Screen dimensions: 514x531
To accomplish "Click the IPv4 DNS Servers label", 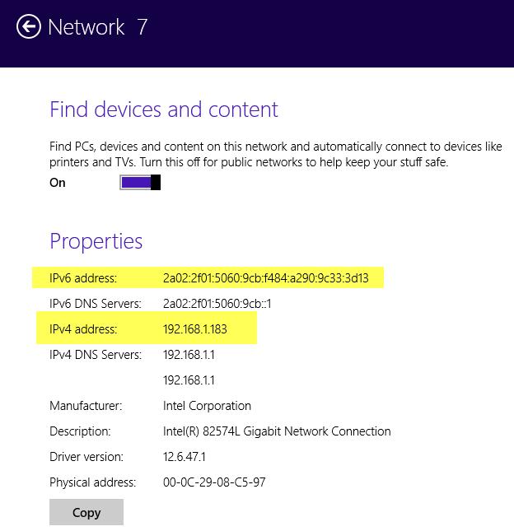I will 96,355.
